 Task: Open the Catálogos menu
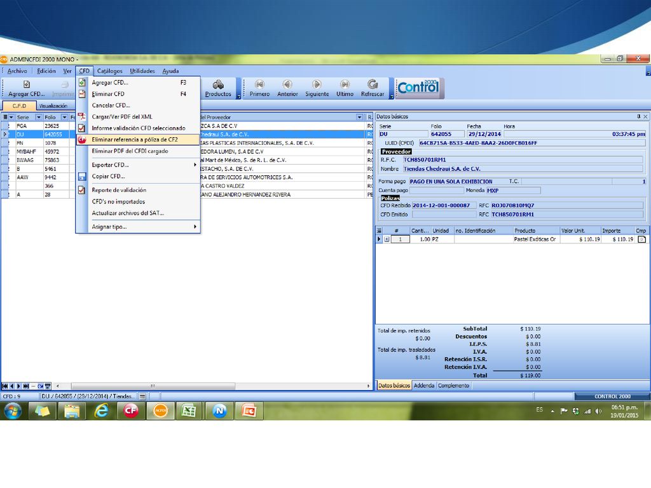pyautogui.click(x=109, y=71)
